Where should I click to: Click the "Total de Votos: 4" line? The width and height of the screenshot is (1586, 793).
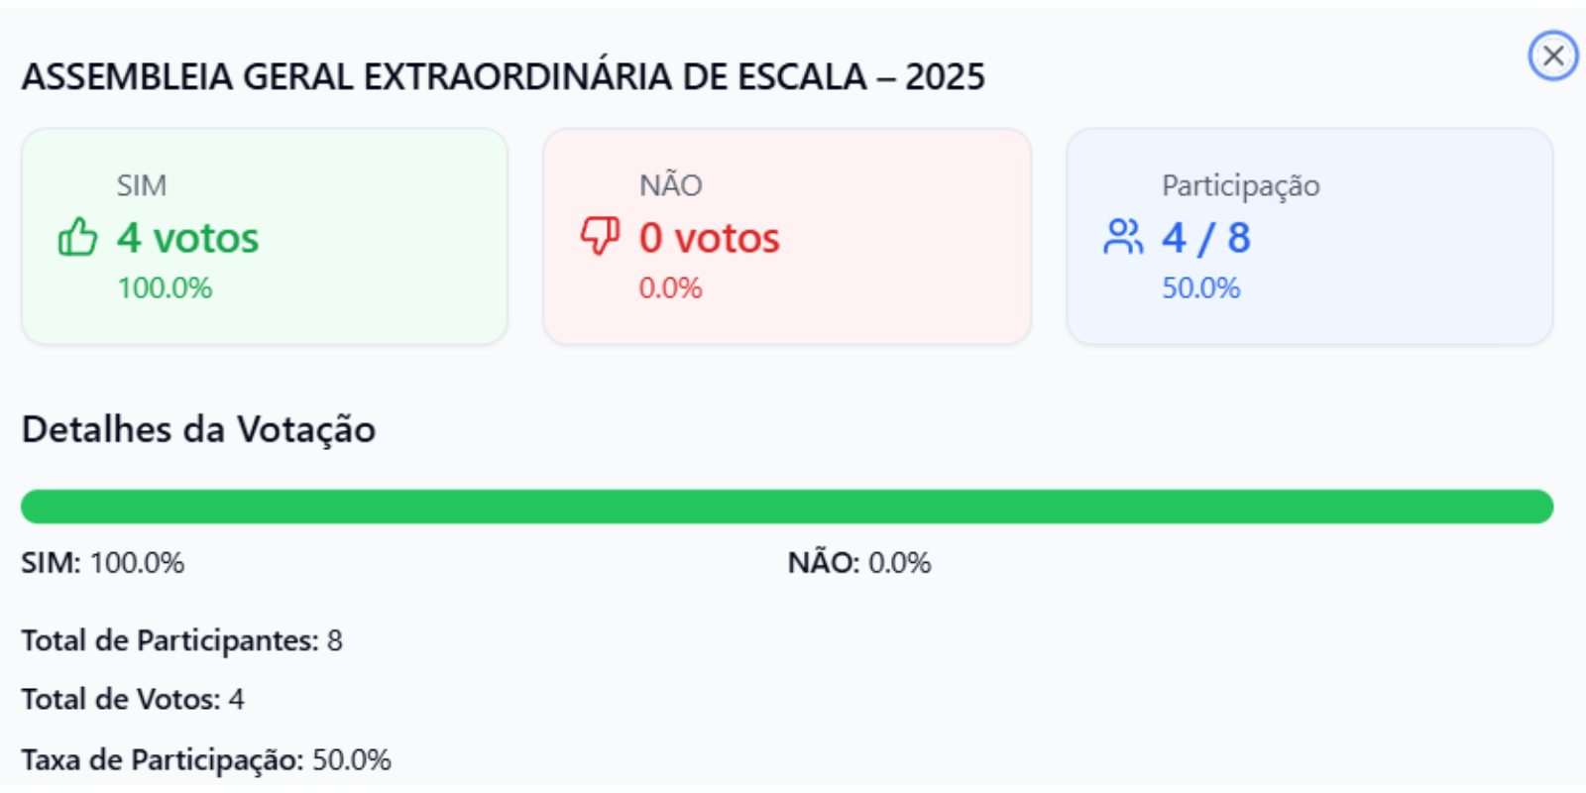tap(133, 700)
